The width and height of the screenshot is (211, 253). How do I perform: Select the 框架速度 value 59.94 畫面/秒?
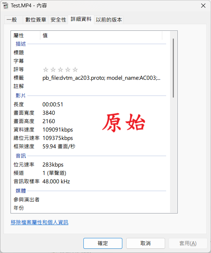pyautogui.click(x=59, y=147)
